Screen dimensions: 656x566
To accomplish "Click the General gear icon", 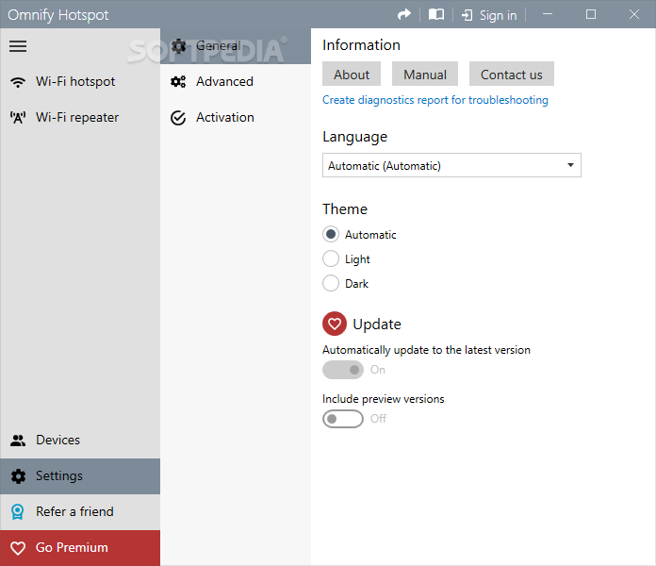I will pos(179,46).
